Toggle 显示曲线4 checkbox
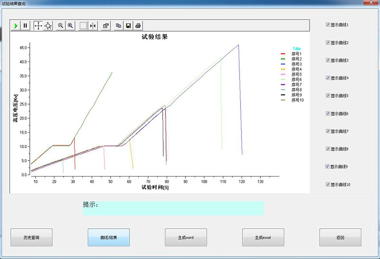Viewport: 380px width, 259px height. coord(328,78)
